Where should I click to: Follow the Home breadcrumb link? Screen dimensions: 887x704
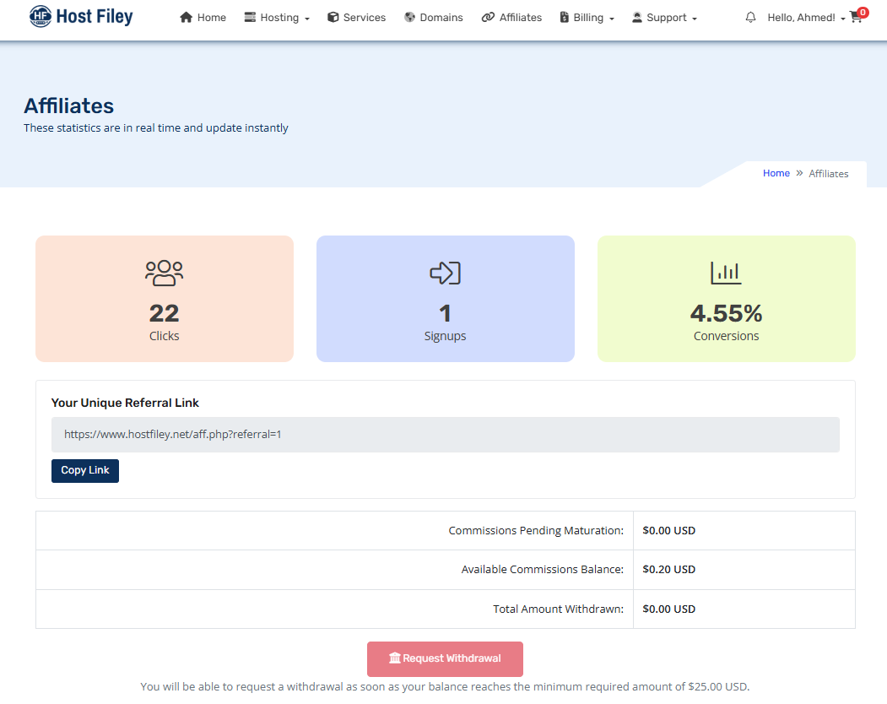pyautogui.click(x=776, y=173)
